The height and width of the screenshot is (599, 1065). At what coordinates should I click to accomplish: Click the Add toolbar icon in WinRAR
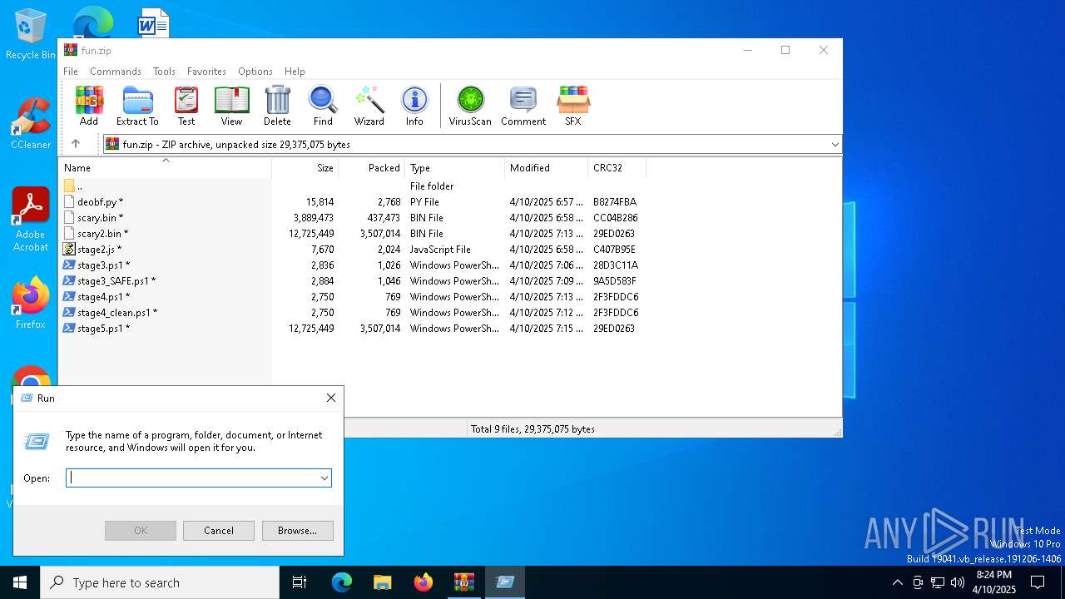pyautogui.click(x=89, y=106)
